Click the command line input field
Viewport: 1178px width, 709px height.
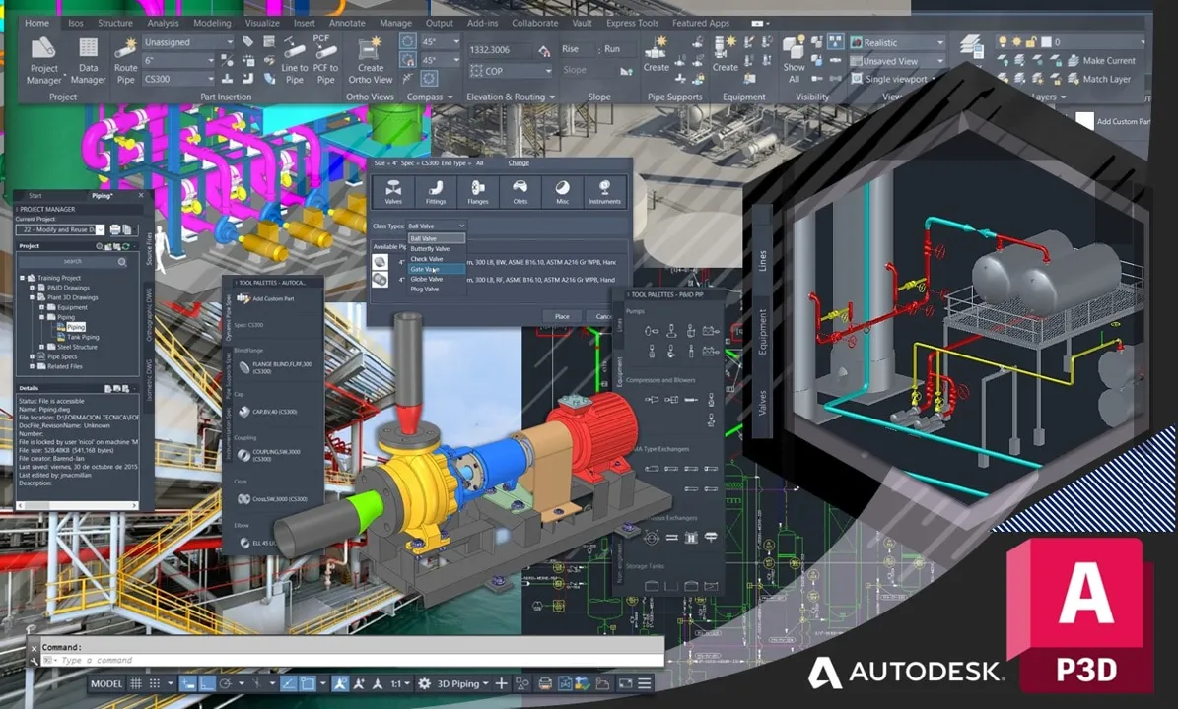(353, 660)
